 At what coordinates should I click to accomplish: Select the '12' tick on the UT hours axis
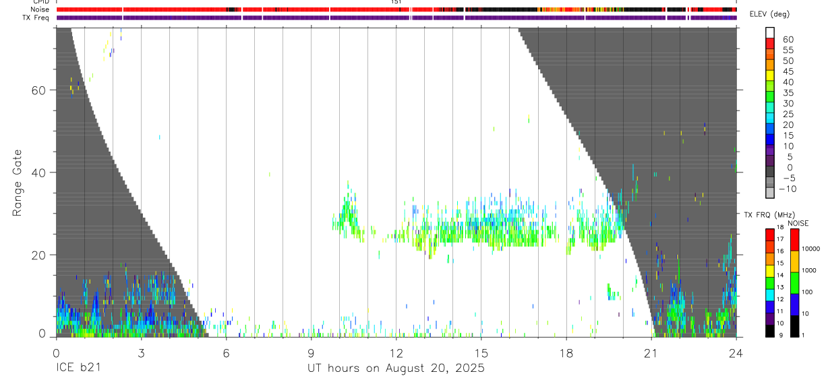click(x=396, y=352)
